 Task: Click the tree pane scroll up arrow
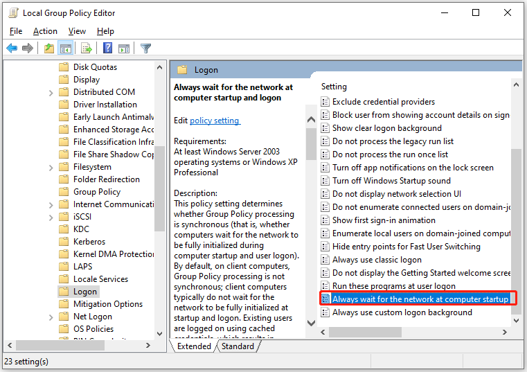tap(160, 67)
